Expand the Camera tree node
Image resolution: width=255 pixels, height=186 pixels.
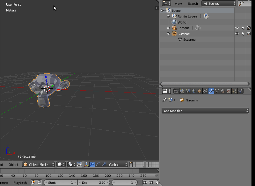point(168,28)
